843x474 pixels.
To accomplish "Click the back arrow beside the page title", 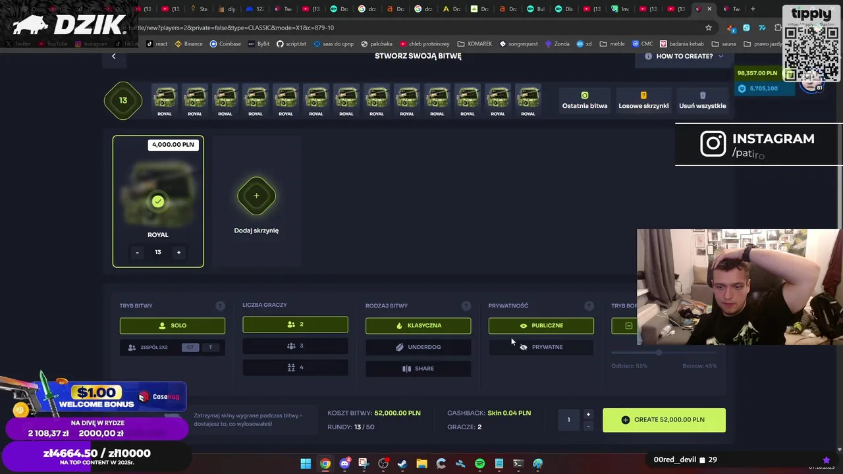I will [x=113, y=56].
